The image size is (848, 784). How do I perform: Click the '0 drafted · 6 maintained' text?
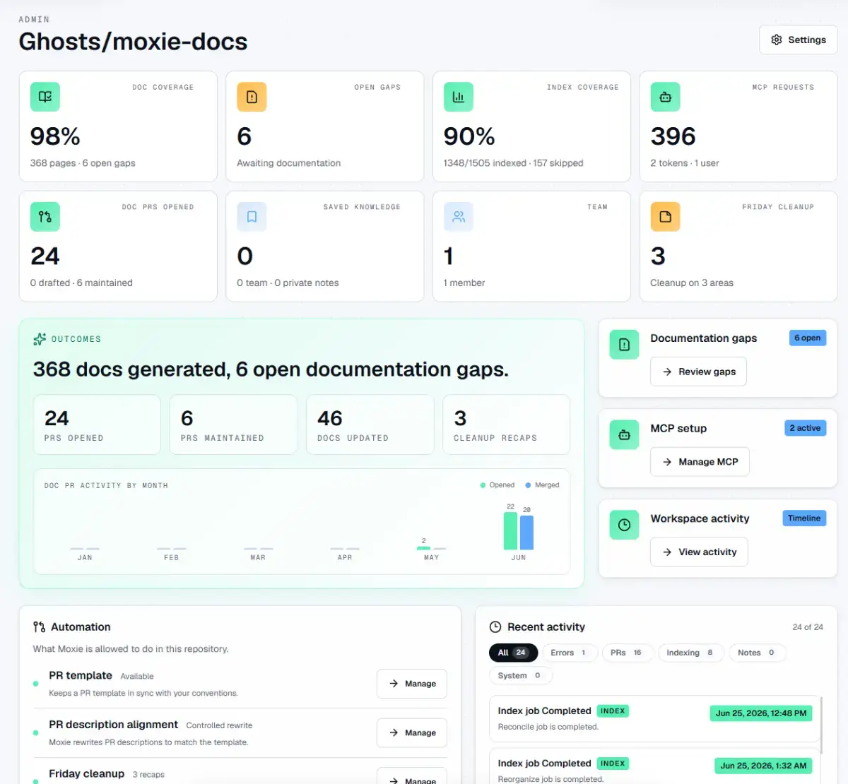coord(81,283)
